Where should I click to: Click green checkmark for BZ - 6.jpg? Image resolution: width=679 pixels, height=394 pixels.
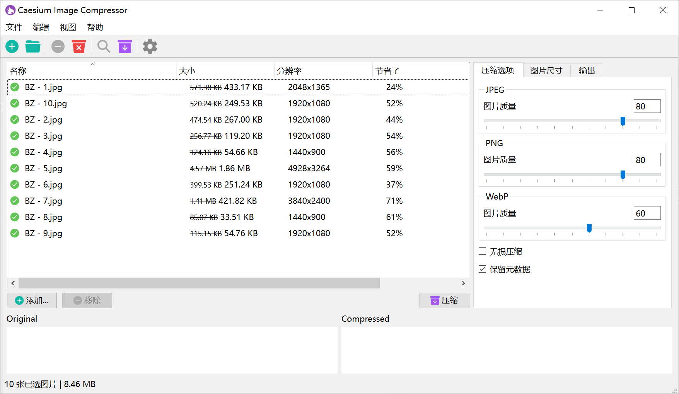[15, 185]
